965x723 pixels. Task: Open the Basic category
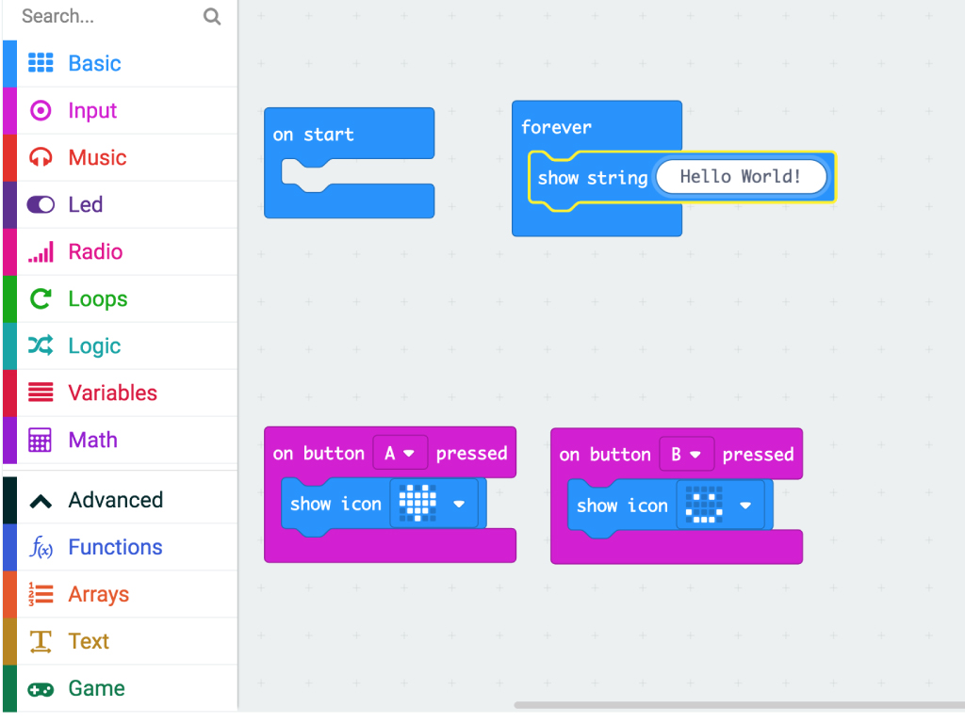click(x=120, y=63)
